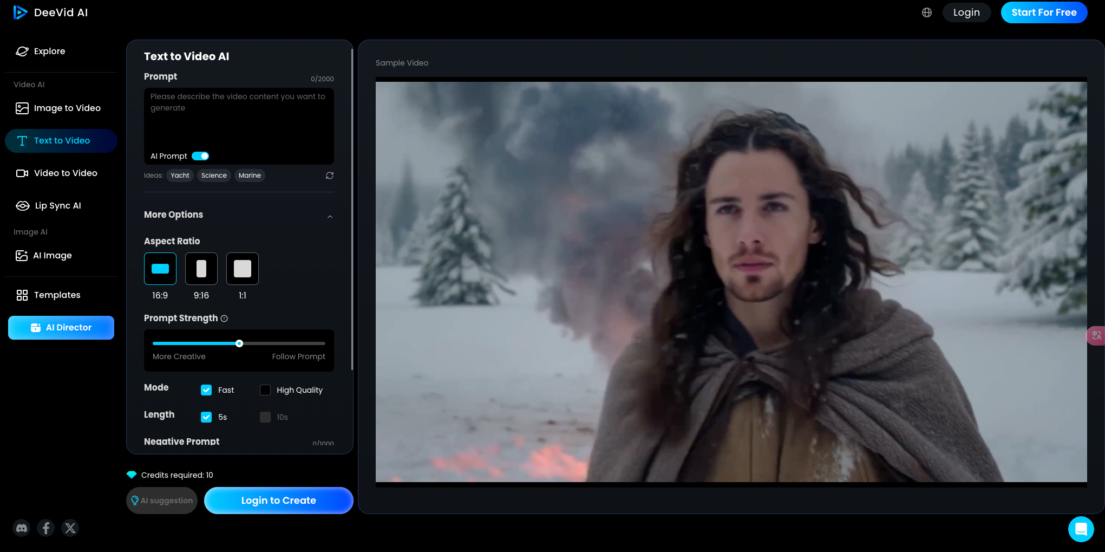Image resolution: width=1105 pixels, height=552 pixels.
Task: Open Explore in the sidebar
Action: point(61,51)
